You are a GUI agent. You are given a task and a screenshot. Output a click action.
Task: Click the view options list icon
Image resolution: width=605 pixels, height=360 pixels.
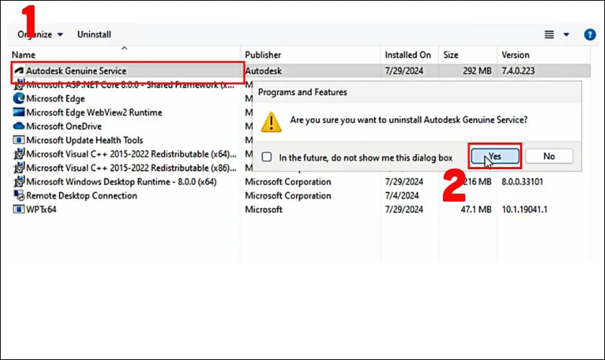(x=549, y=35)
